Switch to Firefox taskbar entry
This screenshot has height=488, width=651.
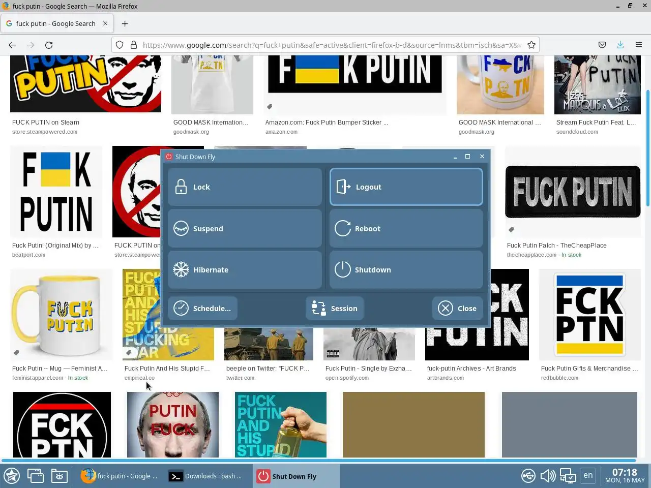(121, 476)
